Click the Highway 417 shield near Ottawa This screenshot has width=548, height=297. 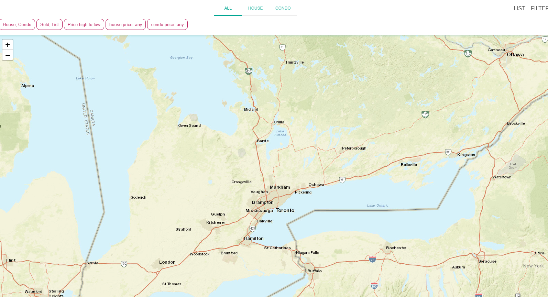click(468, 53)
